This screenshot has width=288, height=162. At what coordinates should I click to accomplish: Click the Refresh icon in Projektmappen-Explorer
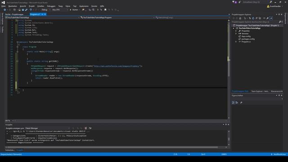[253, 18]
